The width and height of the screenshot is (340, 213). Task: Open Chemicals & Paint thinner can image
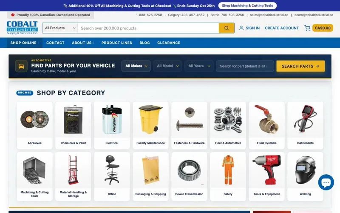click(73, 119)
